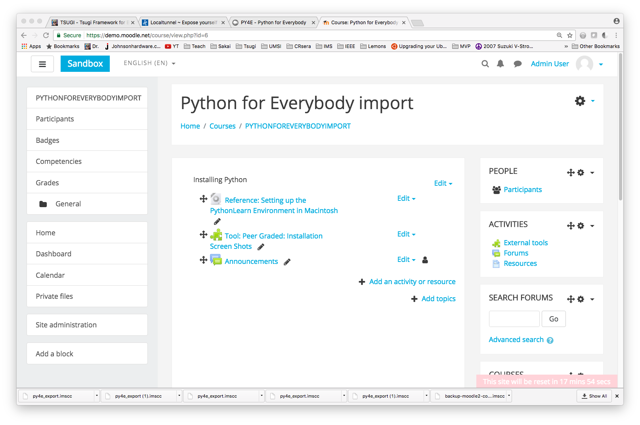Click move handle for Peer Graded tool

(x=203, y=235)
